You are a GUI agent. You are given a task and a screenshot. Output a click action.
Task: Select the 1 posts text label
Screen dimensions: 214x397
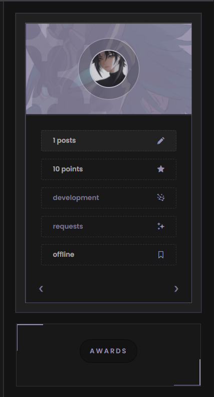point(64,141)
